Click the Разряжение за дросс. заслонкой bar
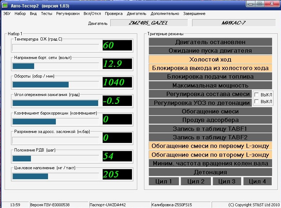The image size is (281, 208). point(55,140)
